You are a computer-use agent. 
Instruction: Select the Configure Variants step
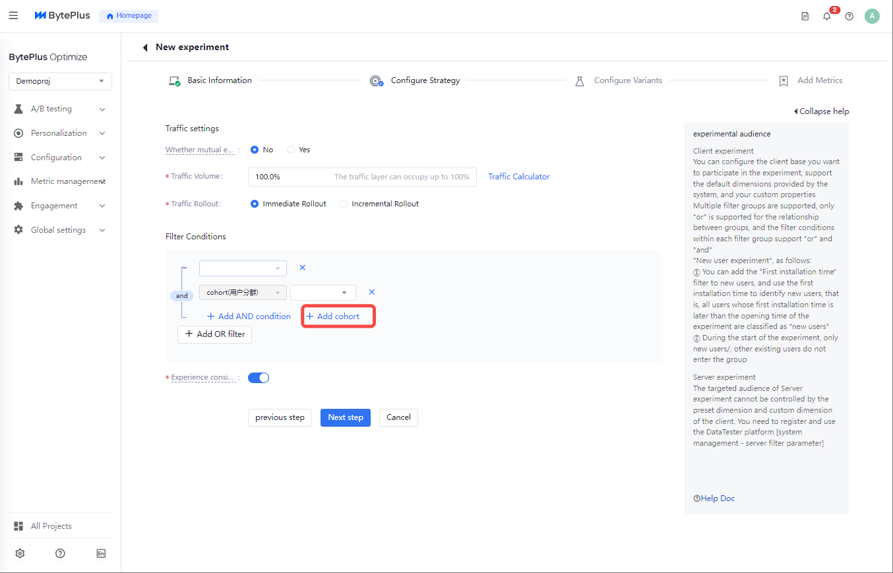tap(628, 80)
